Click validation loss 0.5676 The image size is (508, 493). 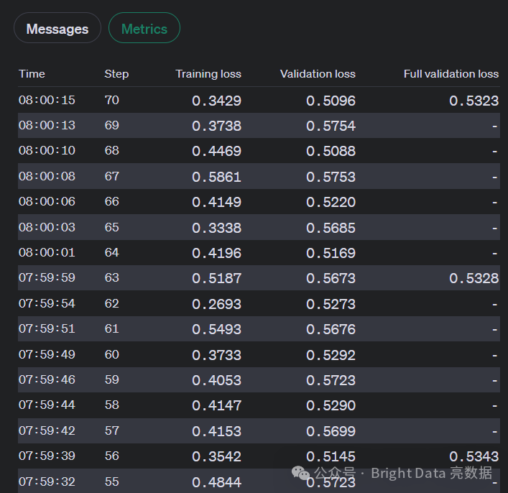click(331, 329)
